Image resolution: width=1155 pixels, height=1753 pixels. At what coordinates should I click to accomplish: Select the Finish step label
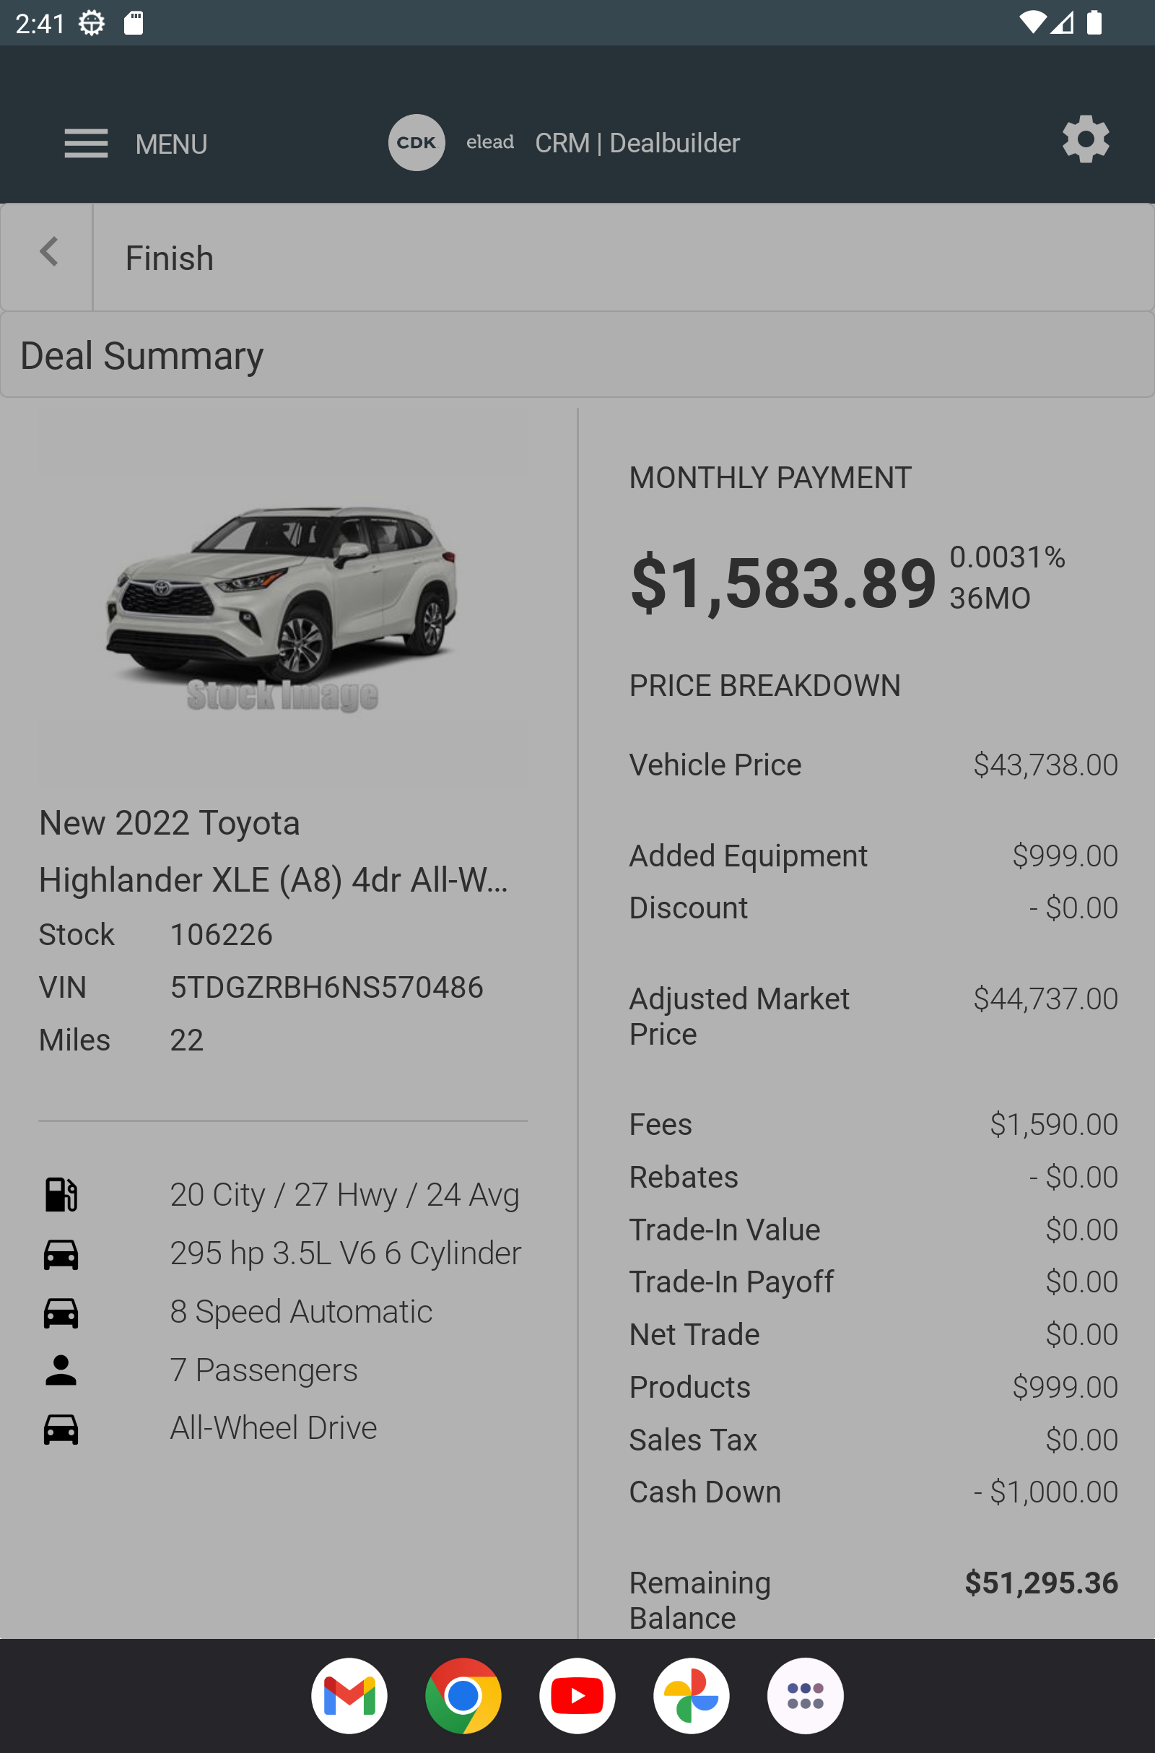coord(170,258)
